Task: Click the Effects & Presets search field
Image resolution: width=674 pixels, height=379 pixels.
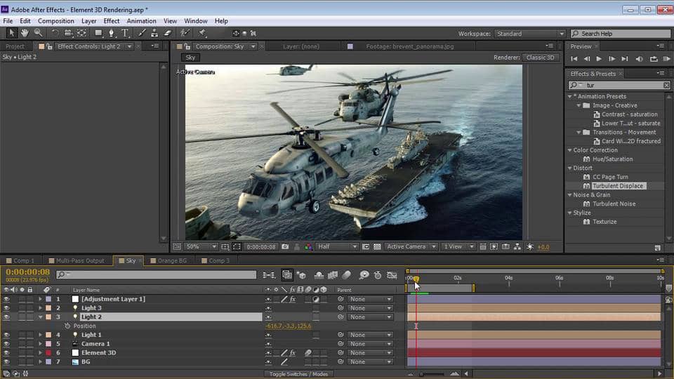Action: [619, 85]
